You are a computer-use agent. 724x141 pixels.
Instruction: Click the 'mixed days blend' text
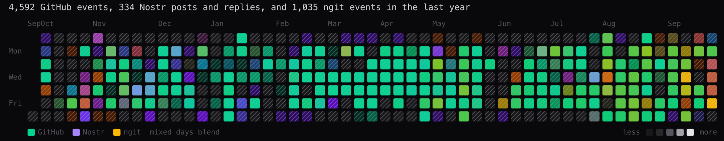[x=184, y=132]
